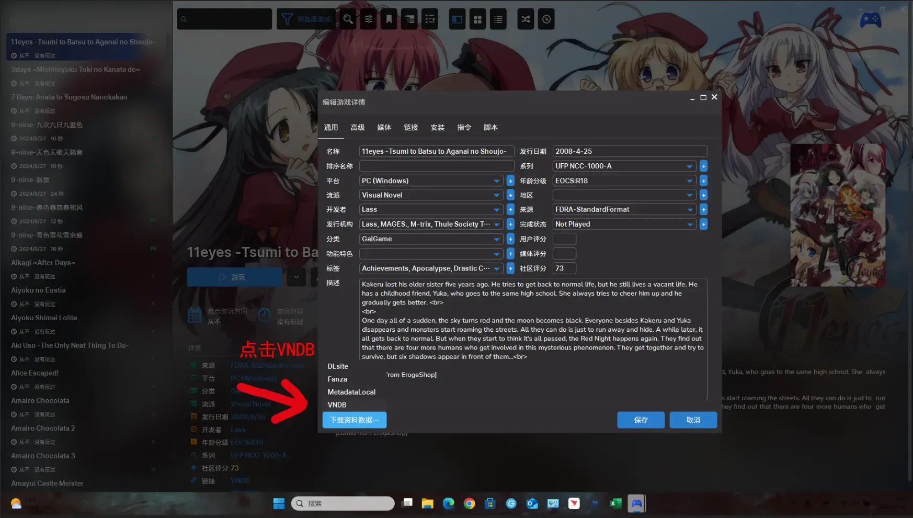Save game details with 保存 button
The image size is (913, 518).
tap(641, 420)
